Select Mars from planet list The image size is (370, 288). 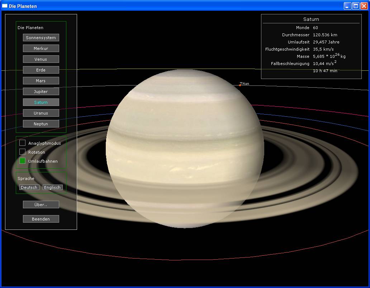click(x=41, y=81)
